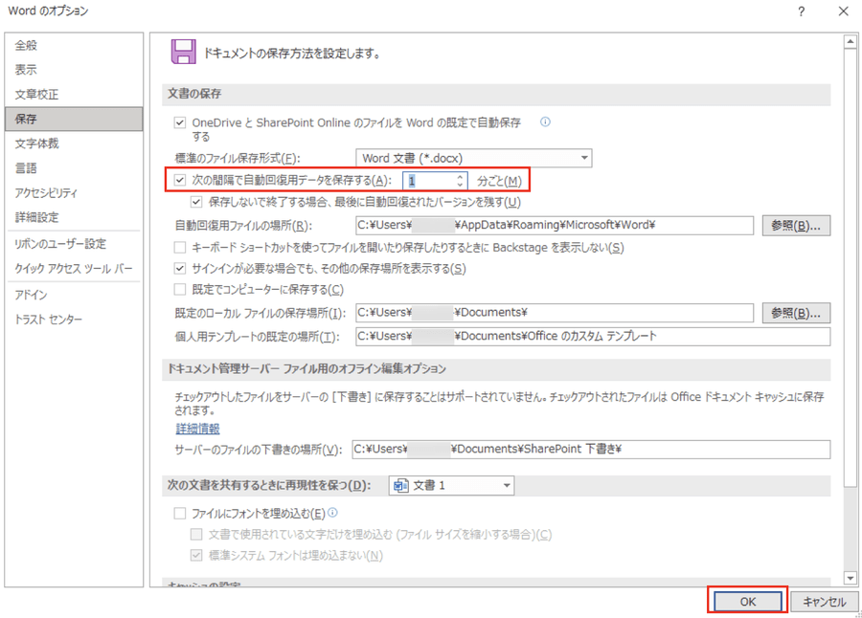Click the vertical scrollbar thumb
This screenshot has height=618, width=862.
pyautogui.click(x=850, y=268)
